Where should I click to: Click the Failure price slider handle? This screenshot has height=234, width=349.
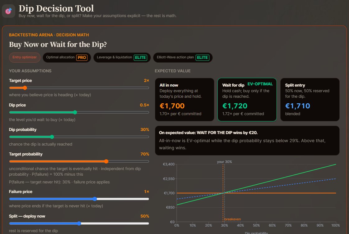95,199
